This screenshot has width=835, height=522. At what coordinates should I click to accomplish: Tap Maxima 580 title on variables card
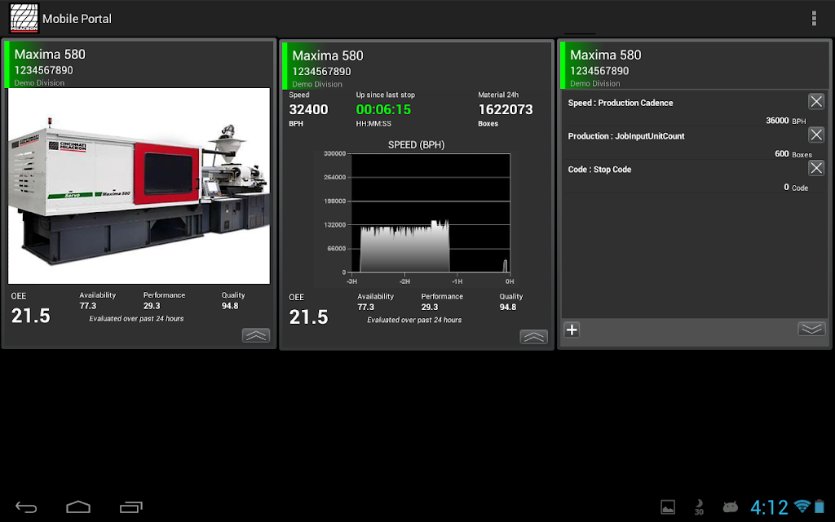click(x=606, y=55)
